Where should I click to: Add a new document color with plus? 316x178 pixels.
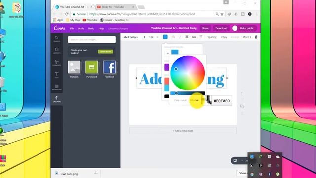tap(168, 53)
